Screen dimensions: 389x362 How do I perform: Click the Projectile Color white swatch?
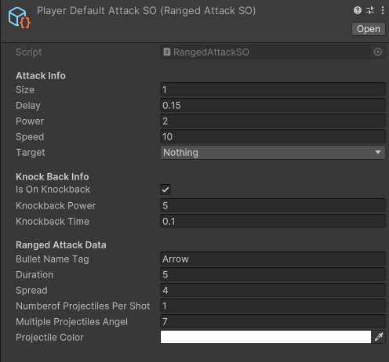click(266, 337)
